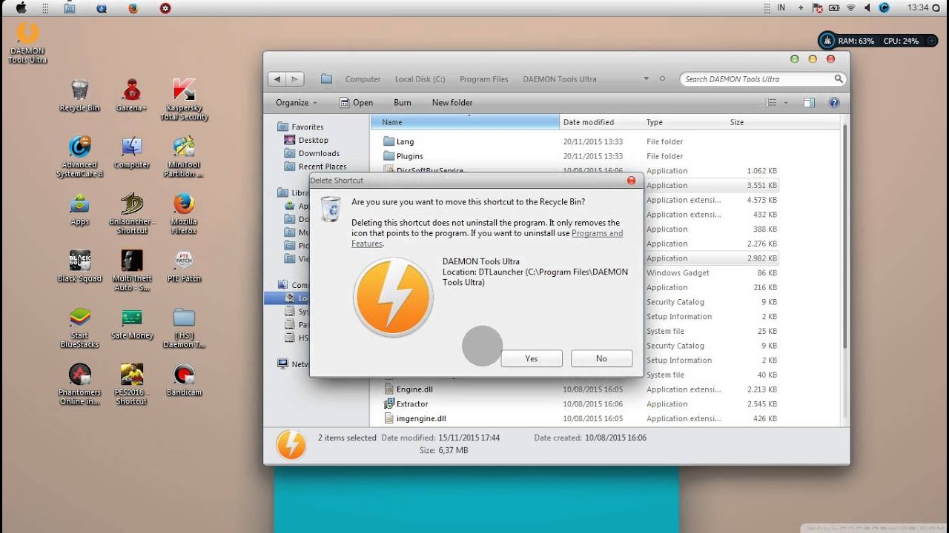Image resolution: width=949 pixels, height=533 pixels.
Task: Create a New folder from toolbar
Action: click(x=452, y=103)
